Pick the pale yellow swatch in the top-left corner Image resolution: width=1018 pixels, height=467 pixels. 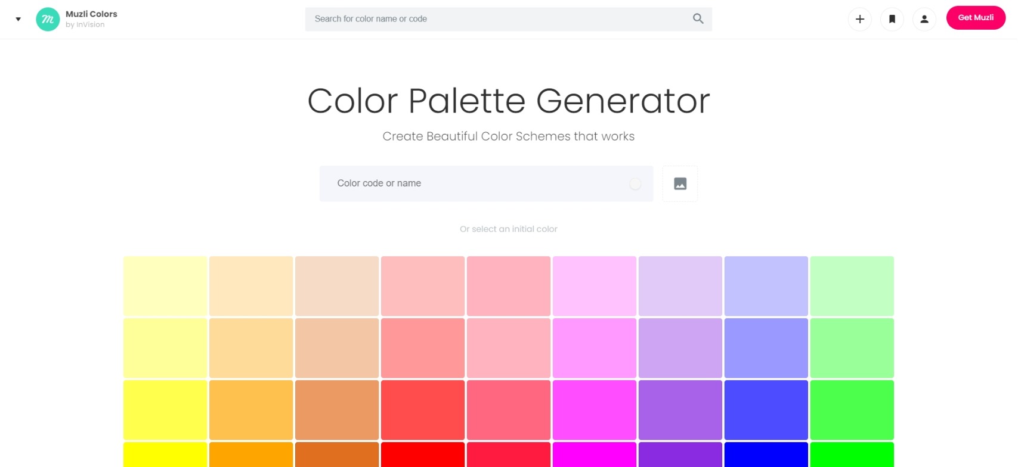point(165,285)
